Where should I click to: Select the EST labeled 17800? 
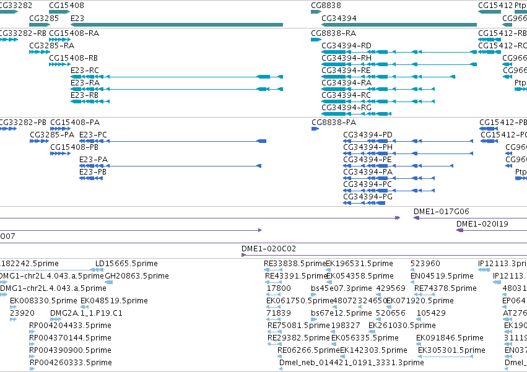(273, 295)
